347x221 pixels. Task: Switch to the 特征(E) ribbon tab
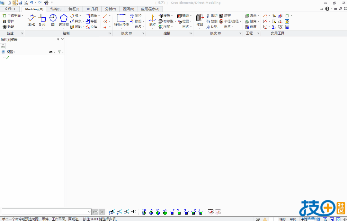click(74, 9)
